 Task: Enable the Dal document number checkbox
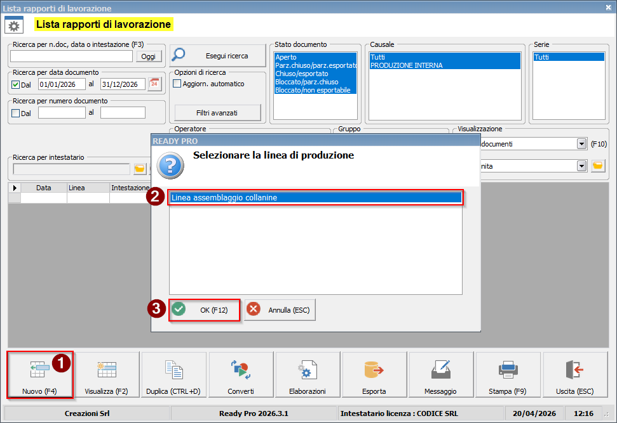16,113
